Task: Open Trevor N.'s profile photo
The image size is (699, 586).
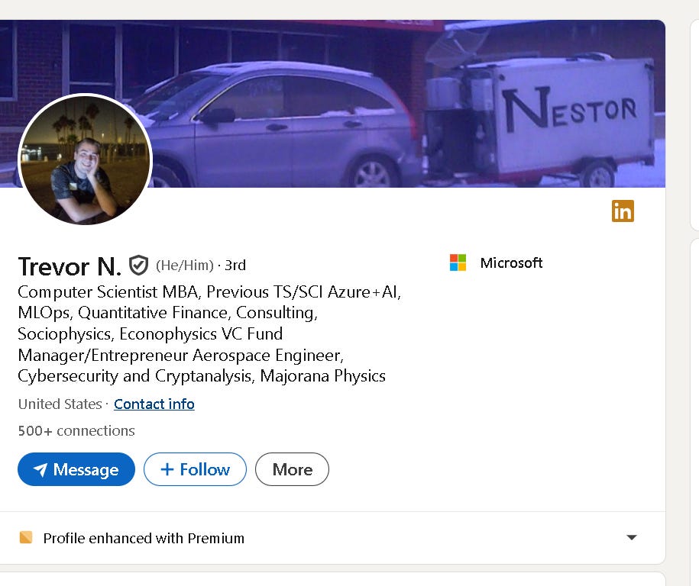Action: coord(85,159)
